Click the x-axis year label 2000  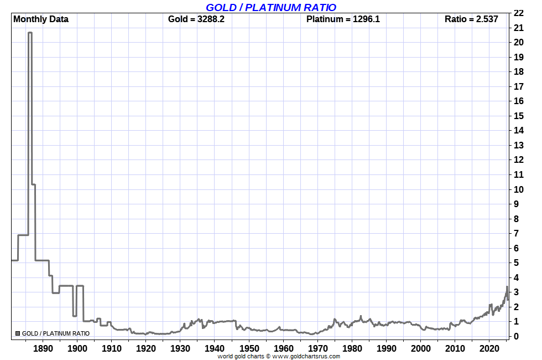421,348
